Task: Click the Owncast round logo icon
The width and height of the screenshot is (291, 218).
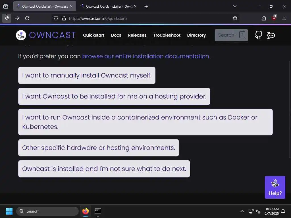Action: tap(21, 35)
